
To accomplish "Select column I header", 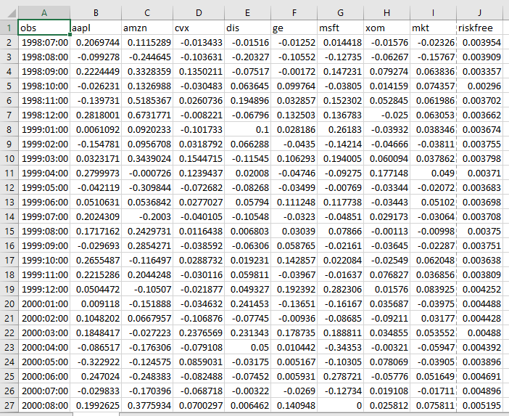I will (433, 12).
